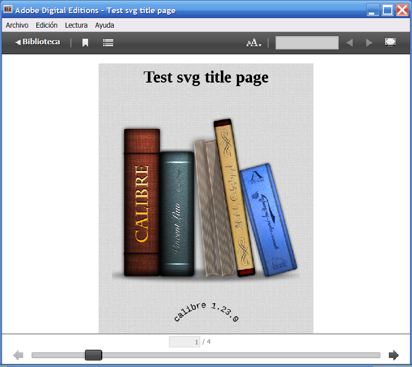Open the Lectura menu
The width and height of the screenshot is (412, 367).
point(76,25)
